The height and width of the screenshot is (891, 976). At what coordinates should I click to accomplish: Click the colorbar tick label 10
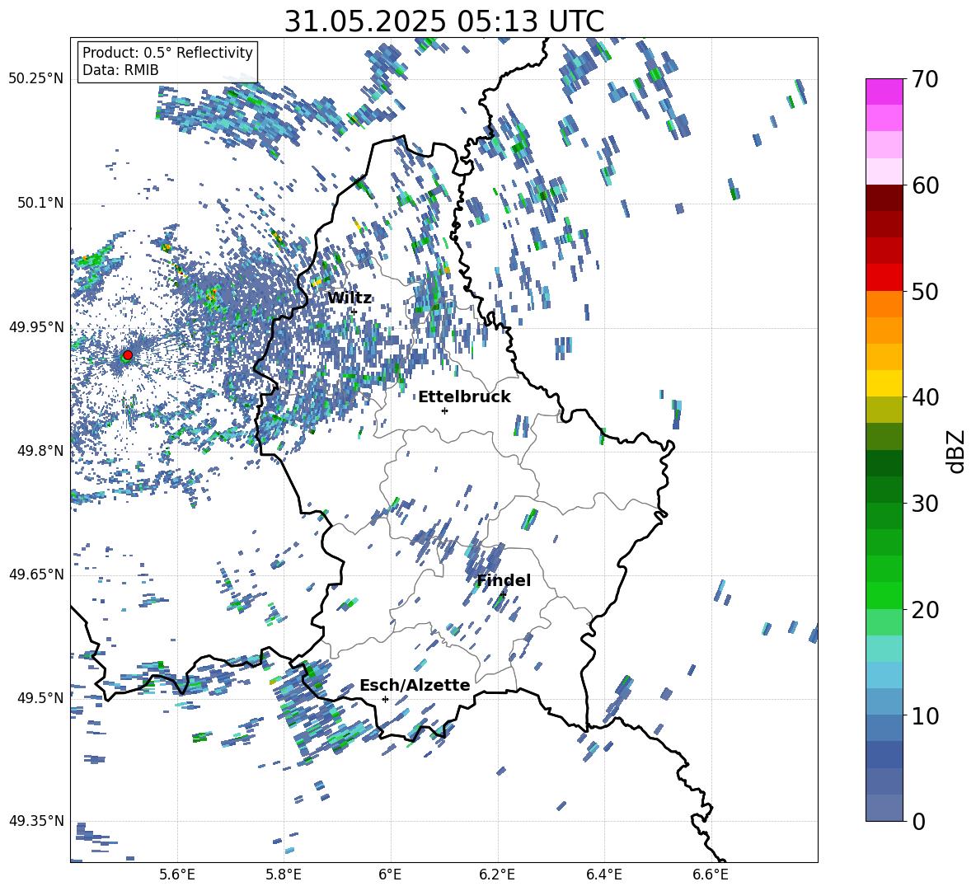pos(925,716)
